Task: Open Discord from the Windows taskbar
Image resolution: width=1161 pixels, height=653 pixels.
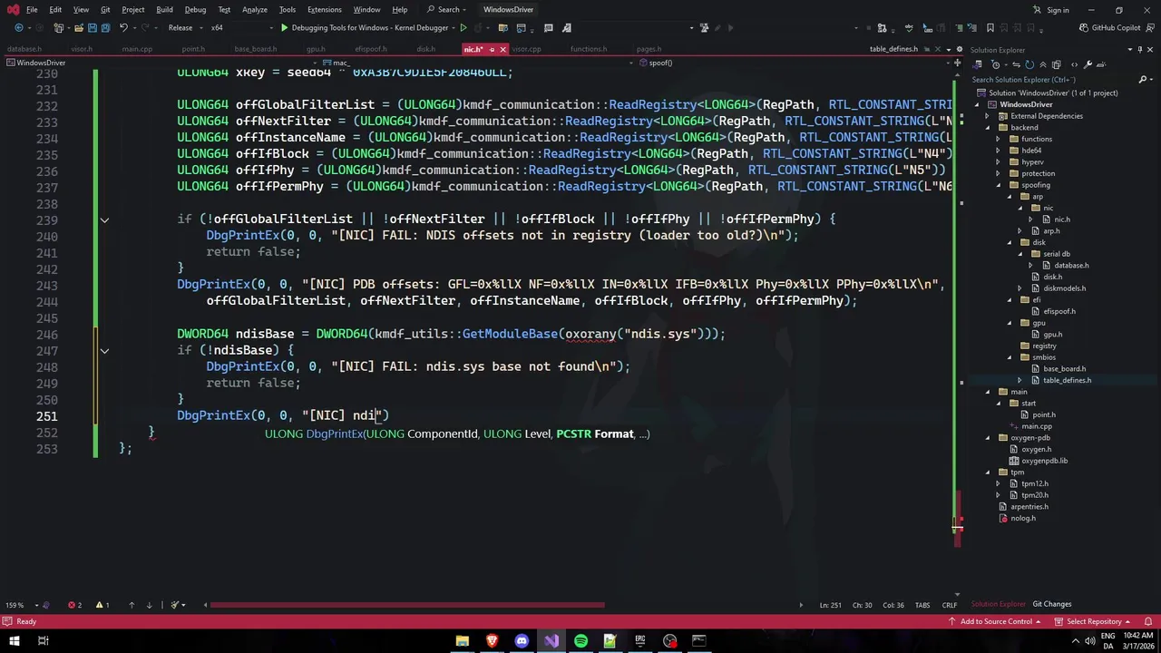Action: (522, 641)
